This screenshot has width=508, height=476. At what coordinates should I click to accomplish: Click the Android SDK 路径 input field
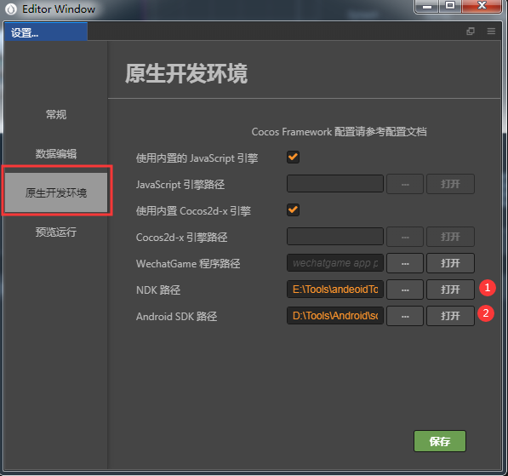(335, 316)
